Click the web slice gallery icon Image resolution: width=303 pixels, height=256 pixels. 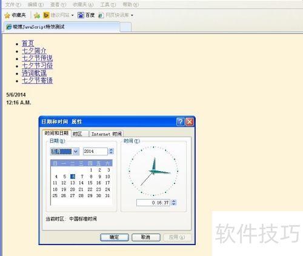pyautogui.click(x=101, y=15)
